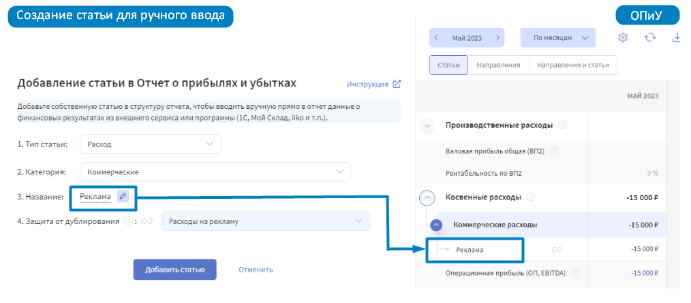Toggle the link icon before Расходы на рекламу
This screenshot has height=303, width=691.
[148, 221]
